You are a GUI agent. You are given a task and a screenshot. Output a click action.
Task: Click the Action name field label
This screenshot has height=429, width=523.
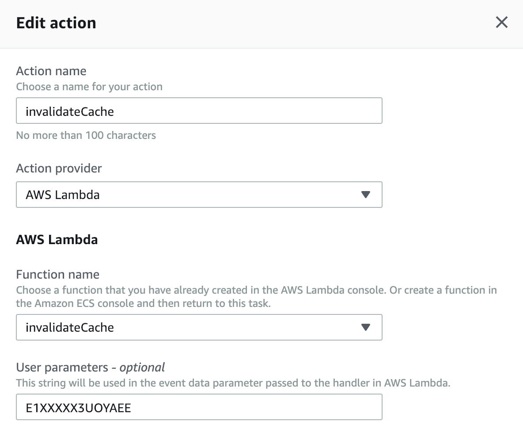(x=51, y=71)
